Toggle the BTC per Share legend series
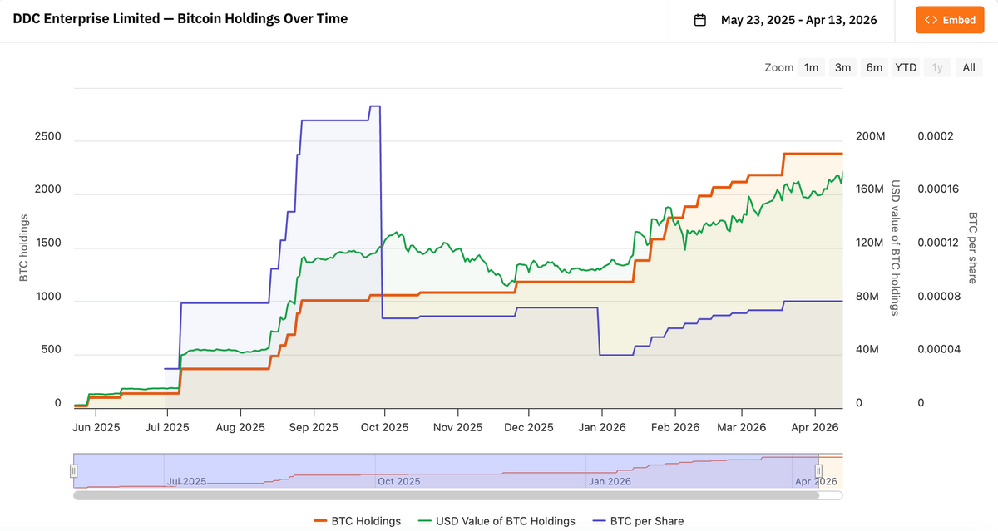998x531 pixels. tap(638, 521)
